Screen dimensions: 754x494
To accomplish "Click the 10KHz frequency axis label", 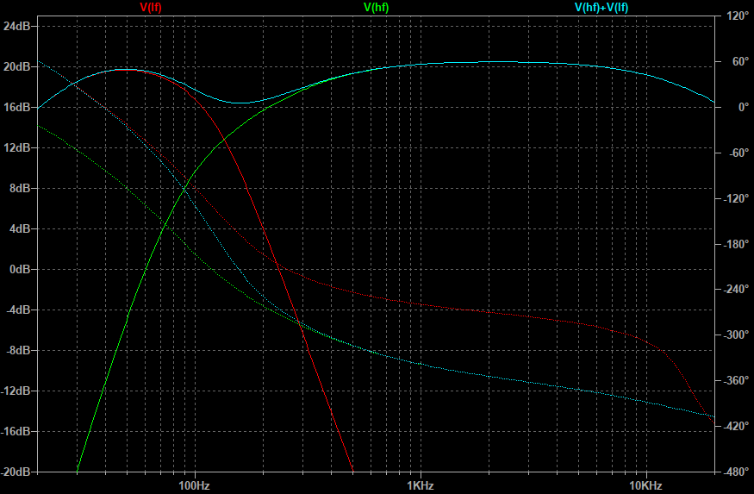I will tap(645, 485).
